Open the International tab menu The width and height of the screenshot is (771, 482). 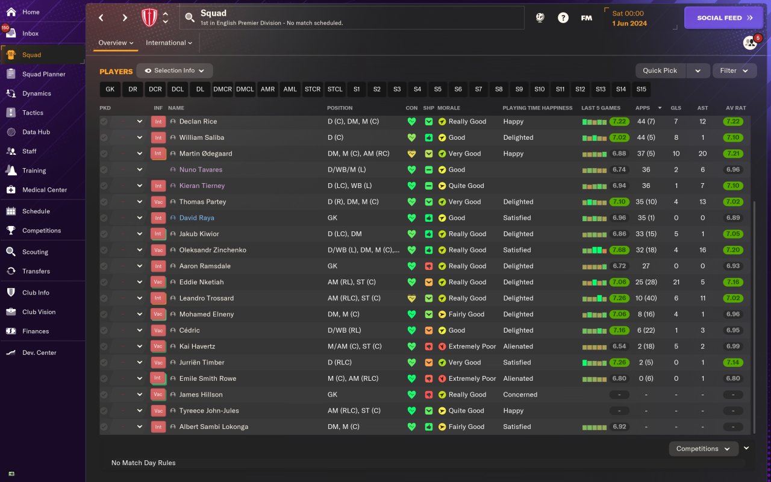point(169,43)
